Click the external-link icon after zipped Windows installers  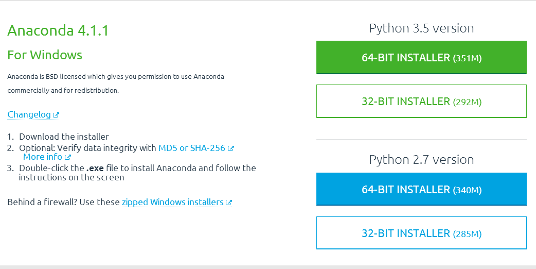click(x=229, y=203)
